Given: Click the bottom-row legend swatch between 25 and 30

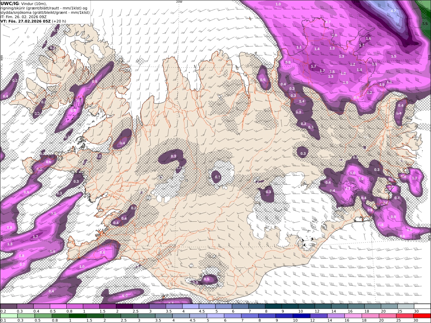Looking at the screenshot, I should click(405, 316).
